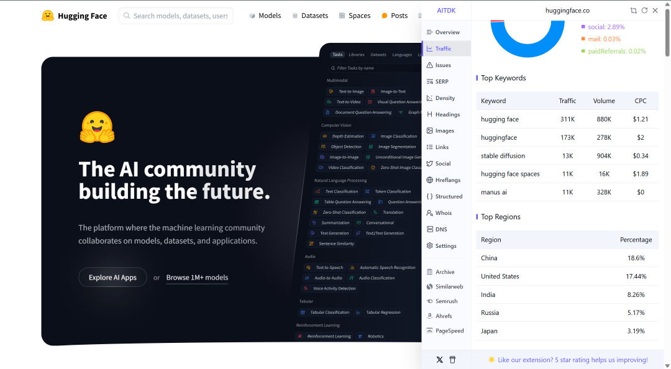671x369 pixels.
Task: Click the Ahrefs icon
Action: (x=430, y=316)
